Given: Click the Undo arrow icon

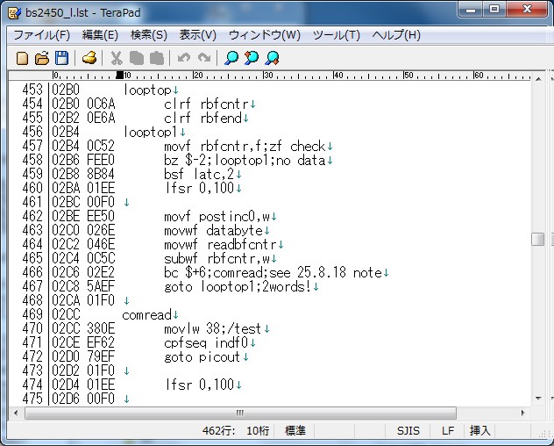Looking at the screenshot, I should click(184, 58).
